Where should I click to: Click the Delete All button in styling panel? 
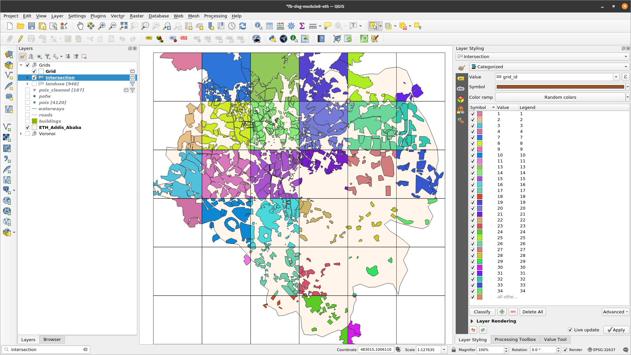[x=533, y=312]
